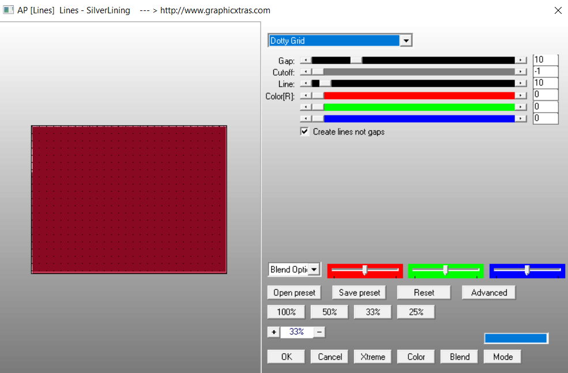568x373 pixels.
Task: Click the Line slider left arrow
Action: [x=306, y=84]
